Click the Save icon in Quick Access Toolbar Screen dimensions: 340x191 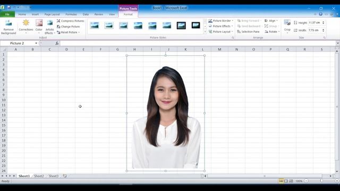[x=9, y=7]
